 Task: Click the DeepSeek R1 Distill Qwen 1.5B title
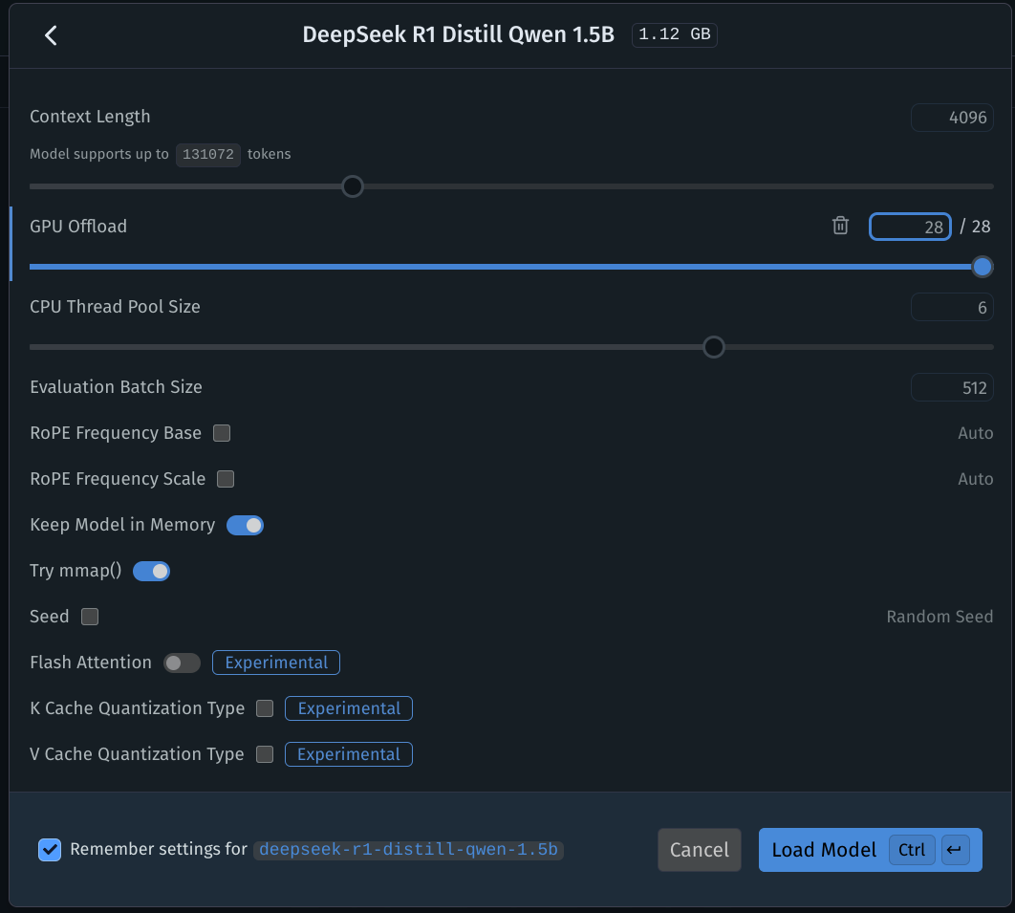coord(459,34)
